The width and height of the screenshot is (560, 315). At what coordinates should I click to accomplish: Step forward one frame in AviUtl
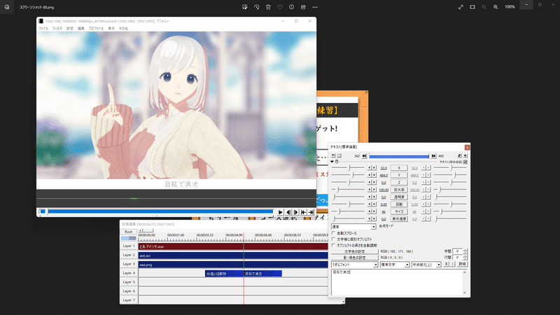coord(295,212)
